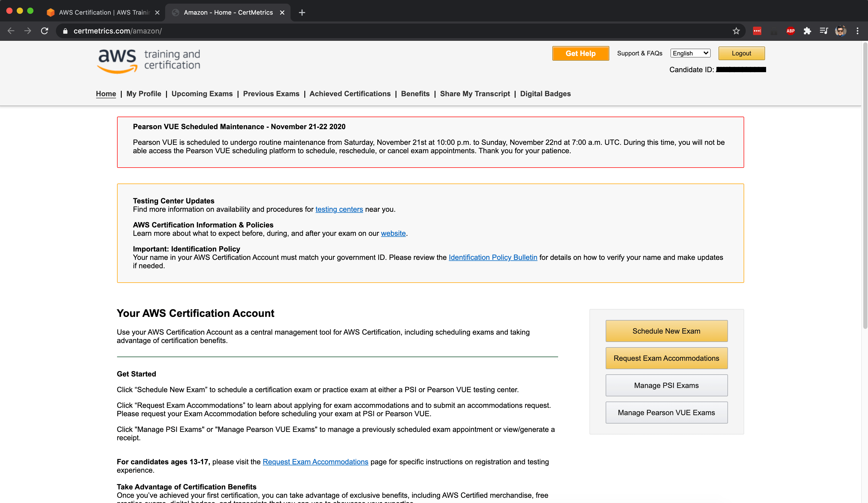
Task: View Previous Exams
Action: tap(271, 94)
